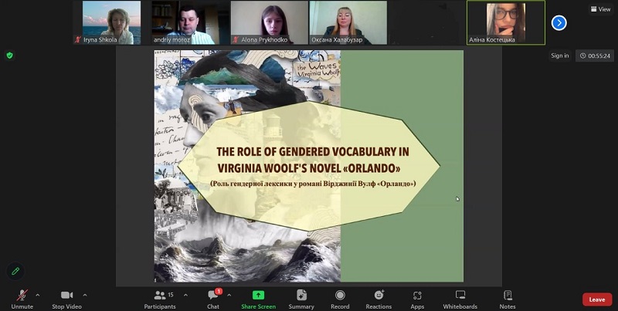The image size is (618, 311).
Task: Select Аліна Костецька active speaker tile
Action: [506, 22]
